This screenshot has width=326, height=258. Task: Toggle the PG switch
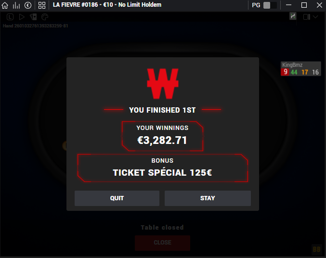click(270, 5)
